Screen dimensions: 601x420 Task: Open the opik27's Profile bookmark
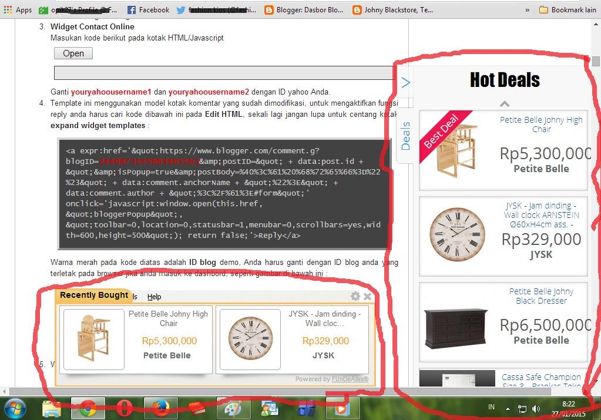(78, 10)
